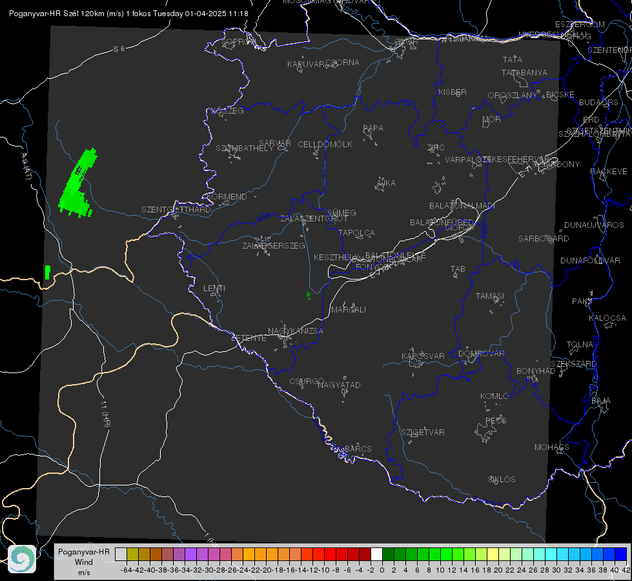
Task: Click the LENTI city label
Action: coord(214,289)
